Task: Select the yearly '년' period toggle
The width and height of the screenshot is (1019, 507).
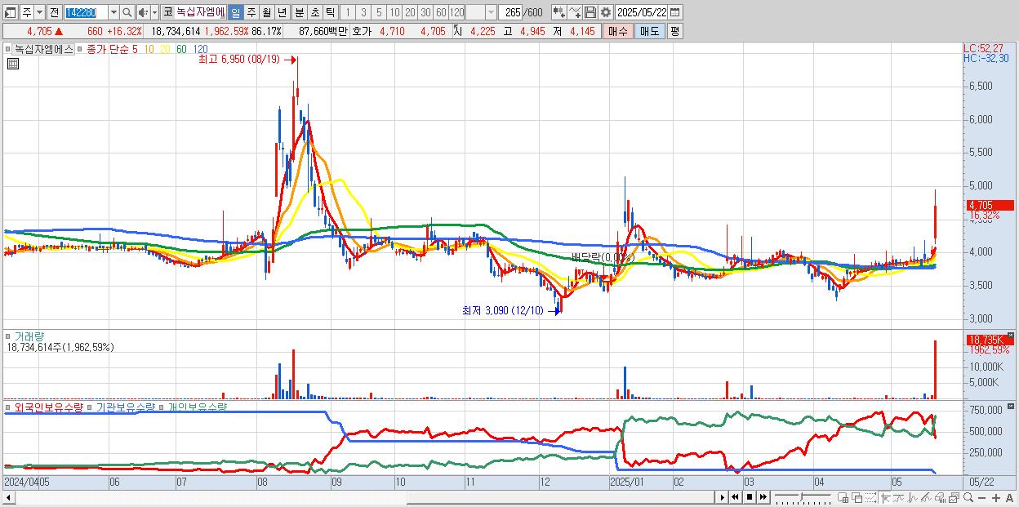Action: [282, 12]
